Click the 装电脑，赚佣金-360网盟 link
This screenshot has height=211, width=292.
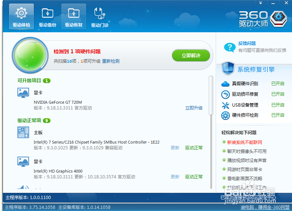click(x=265, y=207)
